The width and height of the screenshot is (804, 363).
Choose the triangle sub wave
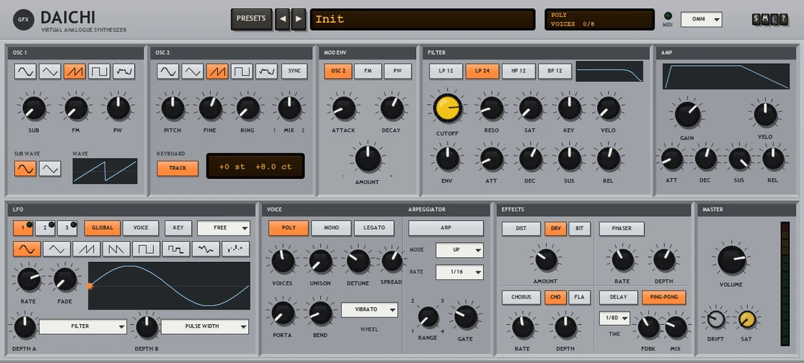[50, 168]
